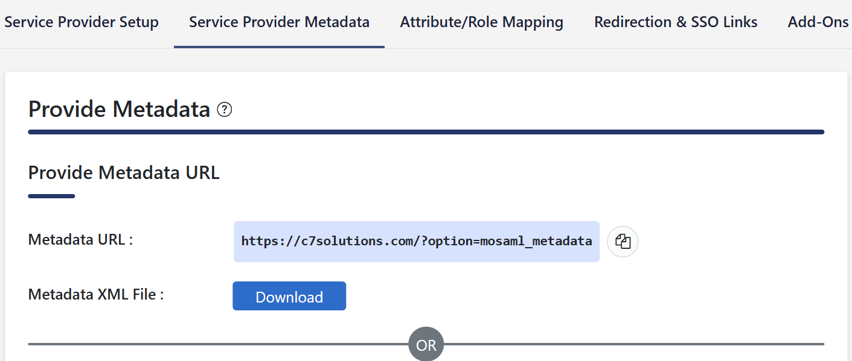Download the Metadata XML file
The image size is (852, 361).
289,296
